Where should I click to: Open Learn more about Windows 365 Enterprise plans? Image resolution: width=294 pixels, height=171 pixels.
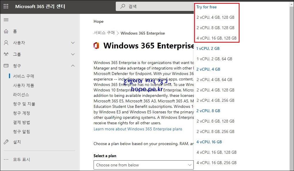(138, 129)
